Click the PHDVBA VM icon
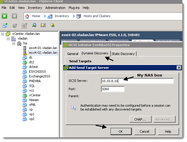 (x=25, y=81)
